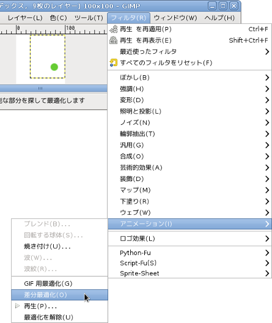The image size is (272, 323).
Task: Click the すべてのフィルタをリセット reset icon
Action: pyautogui.click(x=114, y=62)
